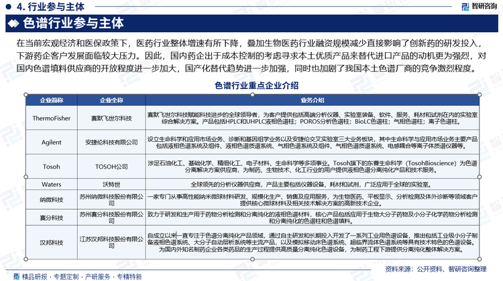503x281 pixels.
Task: Select the '江苏汉邦科技股份有限公司' cell
Action: [x=111, y=242]
